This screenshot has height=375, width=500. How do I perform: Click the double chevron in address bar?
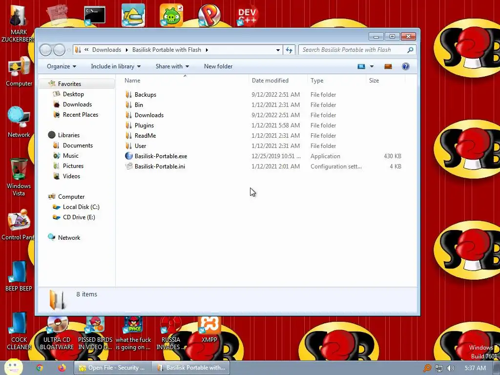point(86,50)
